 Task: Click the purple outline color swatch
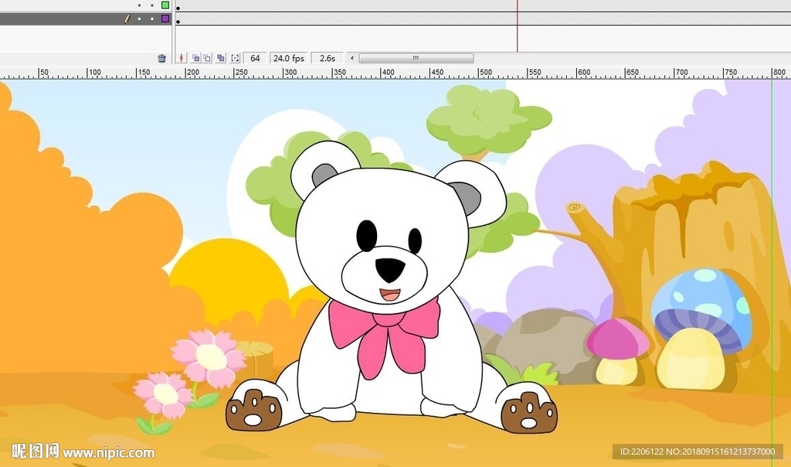[x=165, y=19]
